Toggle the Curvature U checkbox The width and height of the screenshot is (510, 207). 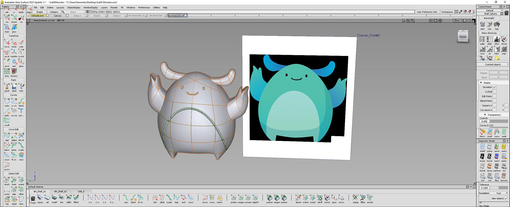pos(495,110)
